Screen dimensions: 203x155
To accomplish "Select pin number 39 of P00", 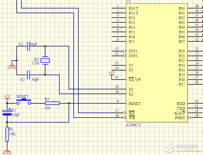I will click(196, 6).
